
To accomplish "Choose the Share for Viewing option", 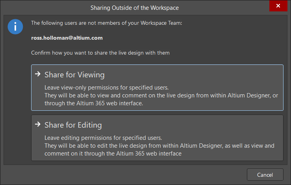I will 157,88.
